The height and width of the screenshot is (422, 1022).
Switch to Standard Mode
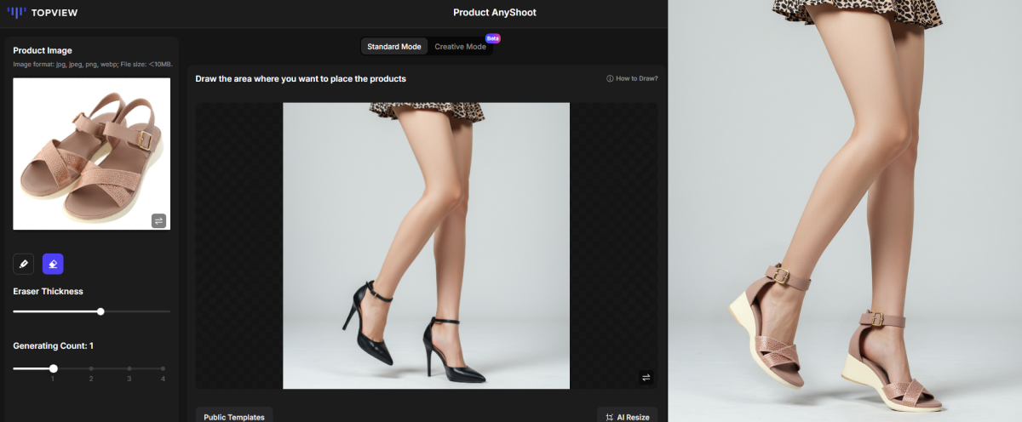click(393, 47)
